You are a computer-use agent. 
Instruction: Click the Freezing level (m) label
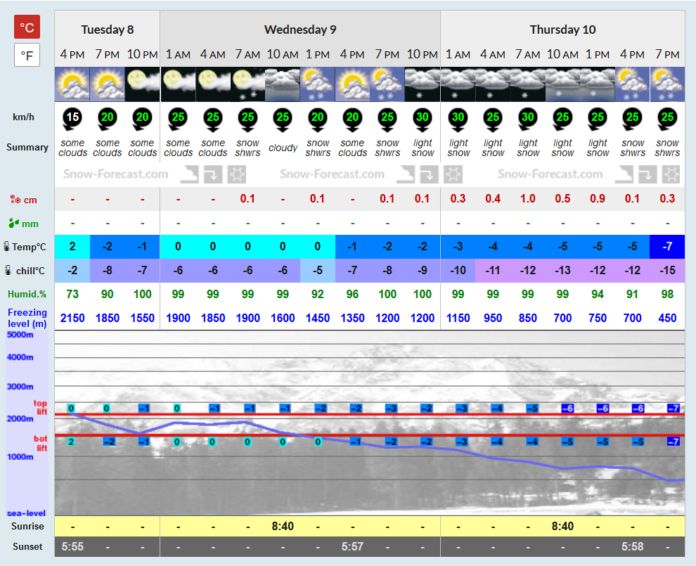point(27,318)
